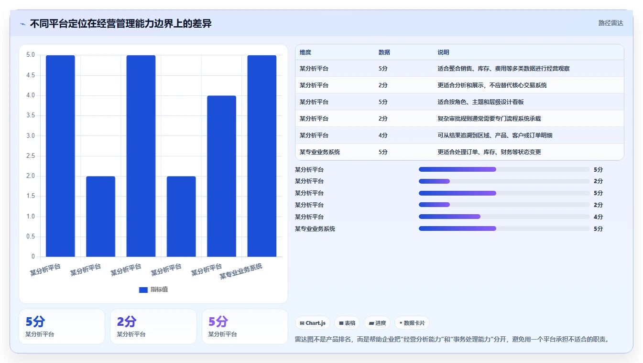The image size is (643, 363).
Task: Click the 5.0 y-axis label
Action: click(31, 55)
